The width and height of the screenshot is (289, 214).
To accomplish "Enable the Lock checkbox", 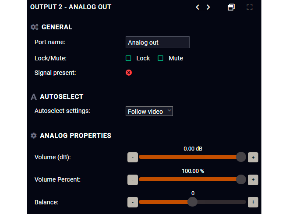I will [128, 58].
